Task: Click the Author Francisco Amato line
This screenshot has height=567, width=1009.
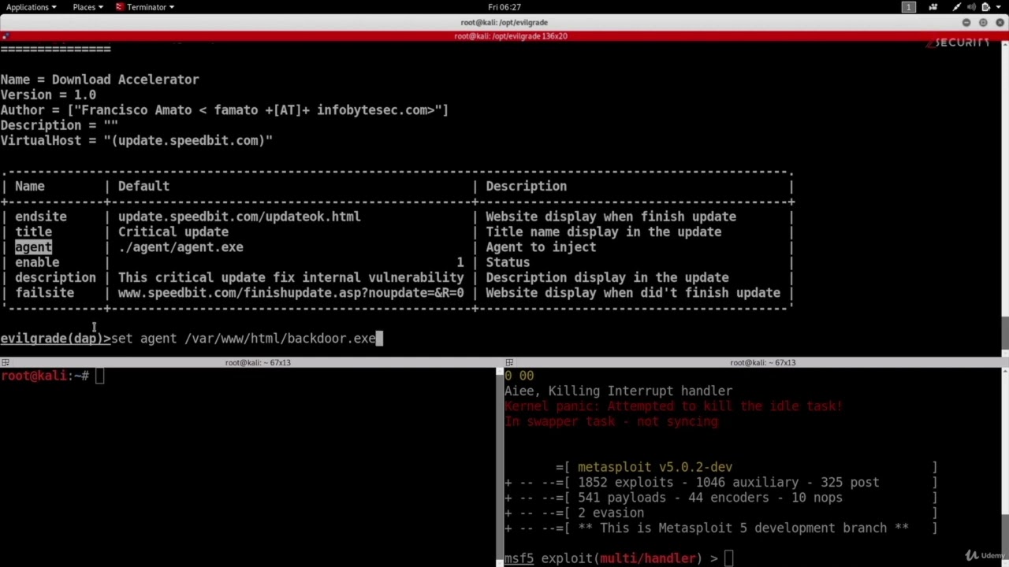Action: 225,110
